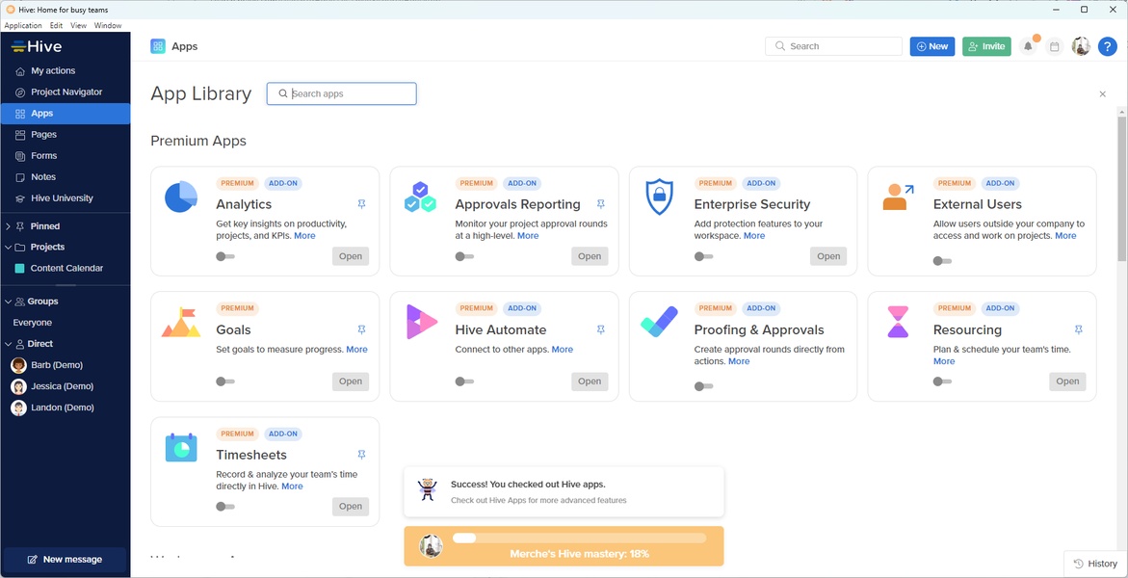Viewport: 1128px width, 578px height.
Task: Enable the Analytics app toggle
Action: click(225, 256)
